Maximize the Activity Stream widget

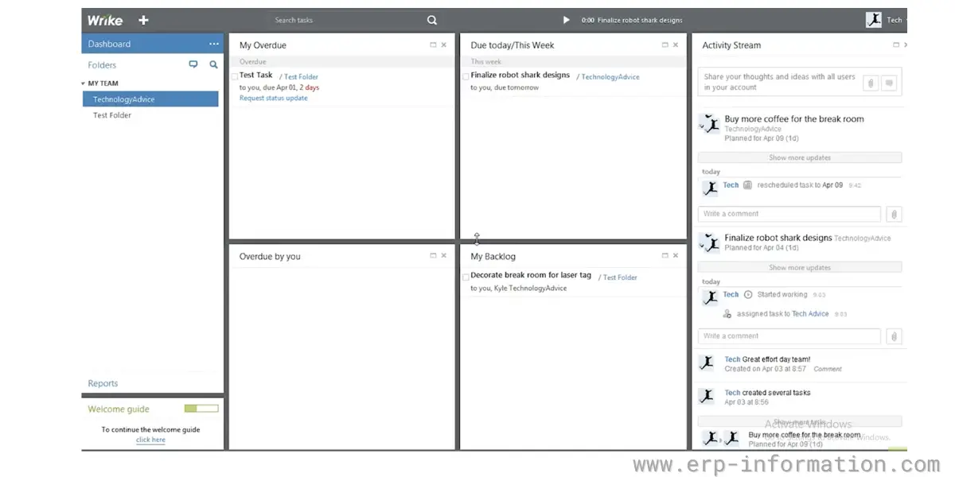tap(895, 45)
